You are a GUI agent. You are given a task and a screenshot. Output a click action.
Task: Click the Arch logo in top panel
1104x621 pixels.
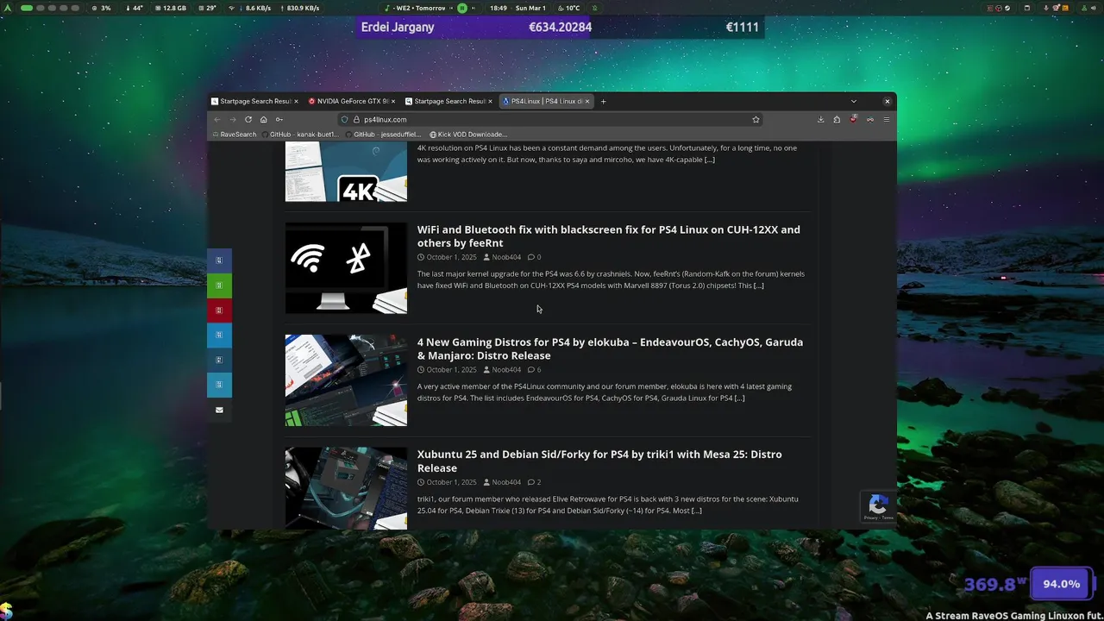[x=8, y=8]
